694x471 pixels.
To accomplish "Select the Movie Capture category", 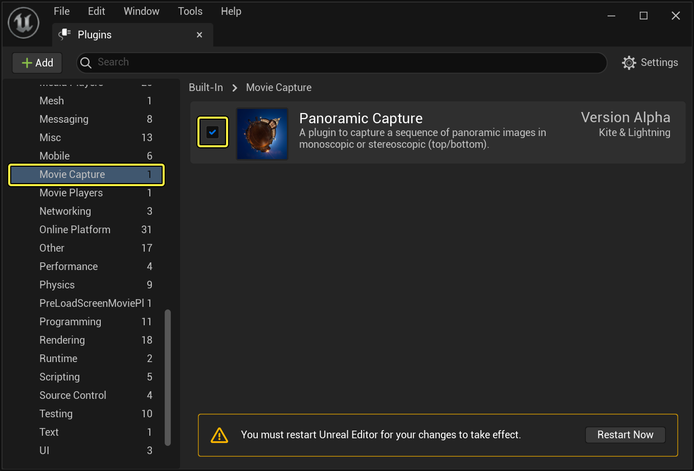I will pos(86,174).
